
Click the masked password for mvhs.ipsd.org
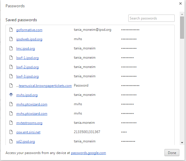click(x=129, y=95)
